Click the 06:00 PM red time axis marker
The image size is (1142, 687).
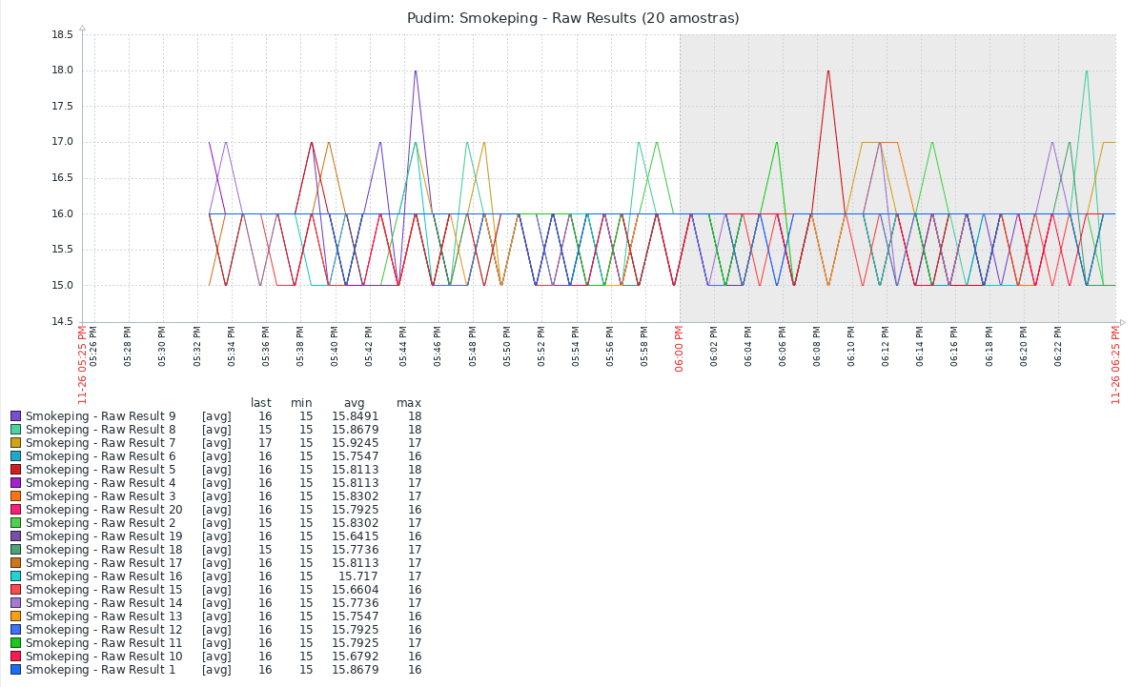pos(680,349)
